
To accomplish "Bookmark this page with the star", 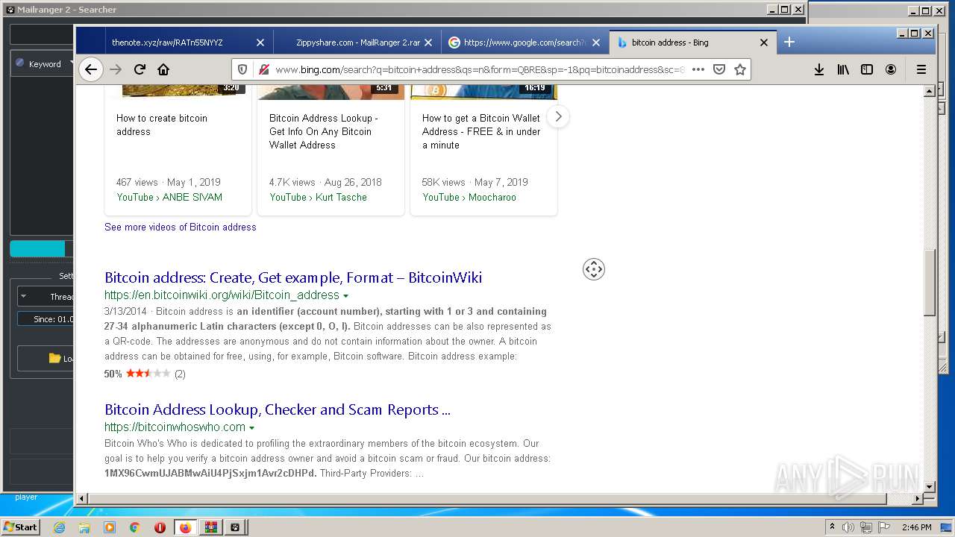I will (x=740, y=69).
